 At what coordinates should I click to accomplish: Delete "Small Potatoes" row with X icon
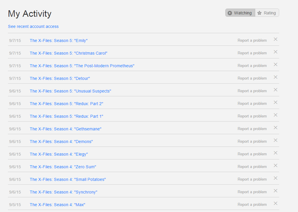(x=275, y=178)
